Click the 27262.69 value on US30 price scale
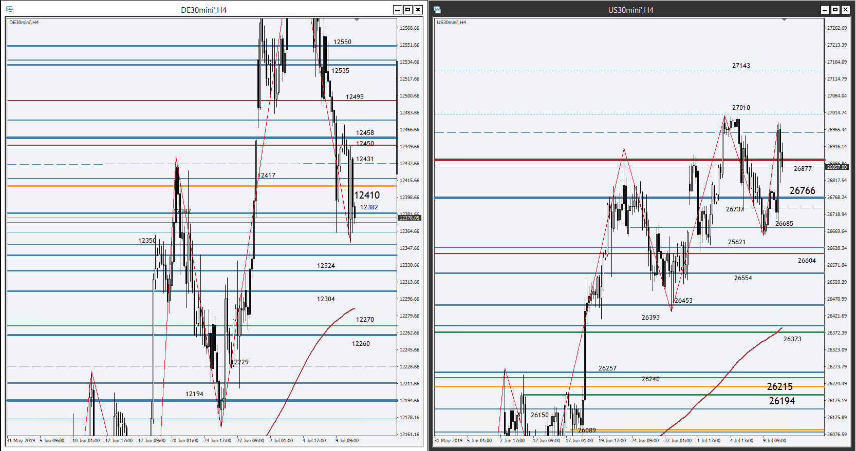The height and width of the screenshot is (451, 856). tap(837, 28)
